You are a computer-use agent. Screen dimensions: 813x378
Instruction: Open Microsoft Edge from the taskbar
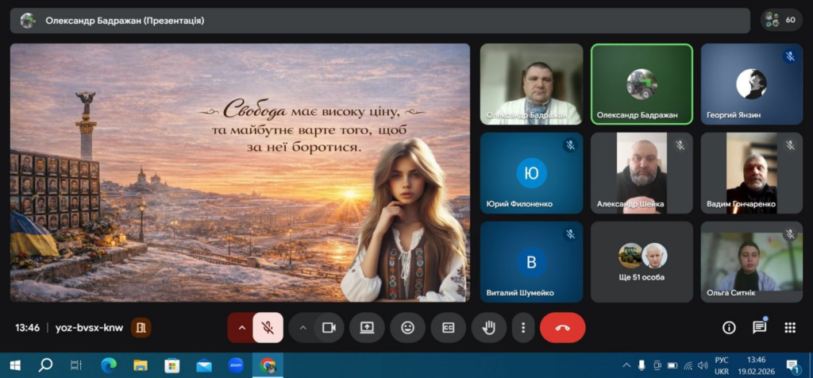pos(108,365)
